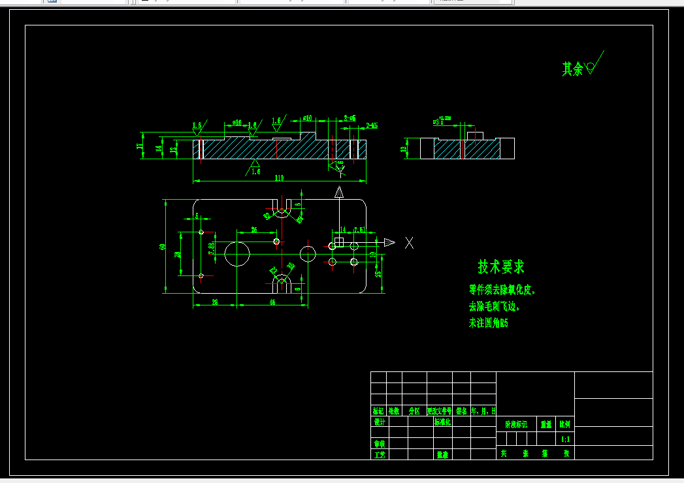Click the 更改文件号 title block cell
The image size is (684, 483).
coord(439,411)
